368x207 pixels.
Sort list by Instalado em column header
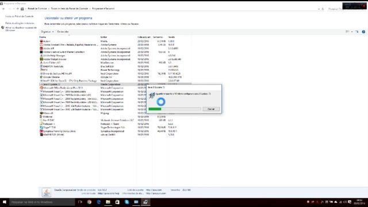click(144, 37)
